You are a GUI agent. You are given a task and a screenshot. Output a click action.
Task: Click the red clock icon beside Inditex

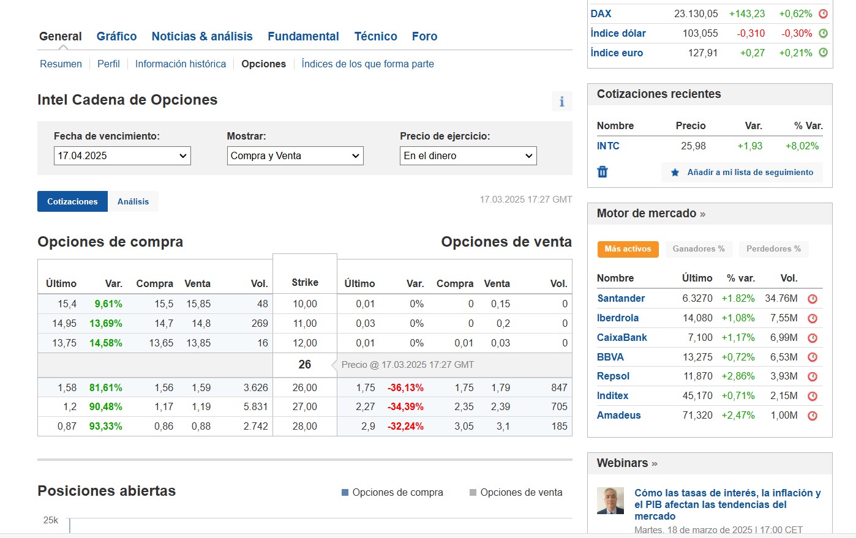(x=813, y=396)
